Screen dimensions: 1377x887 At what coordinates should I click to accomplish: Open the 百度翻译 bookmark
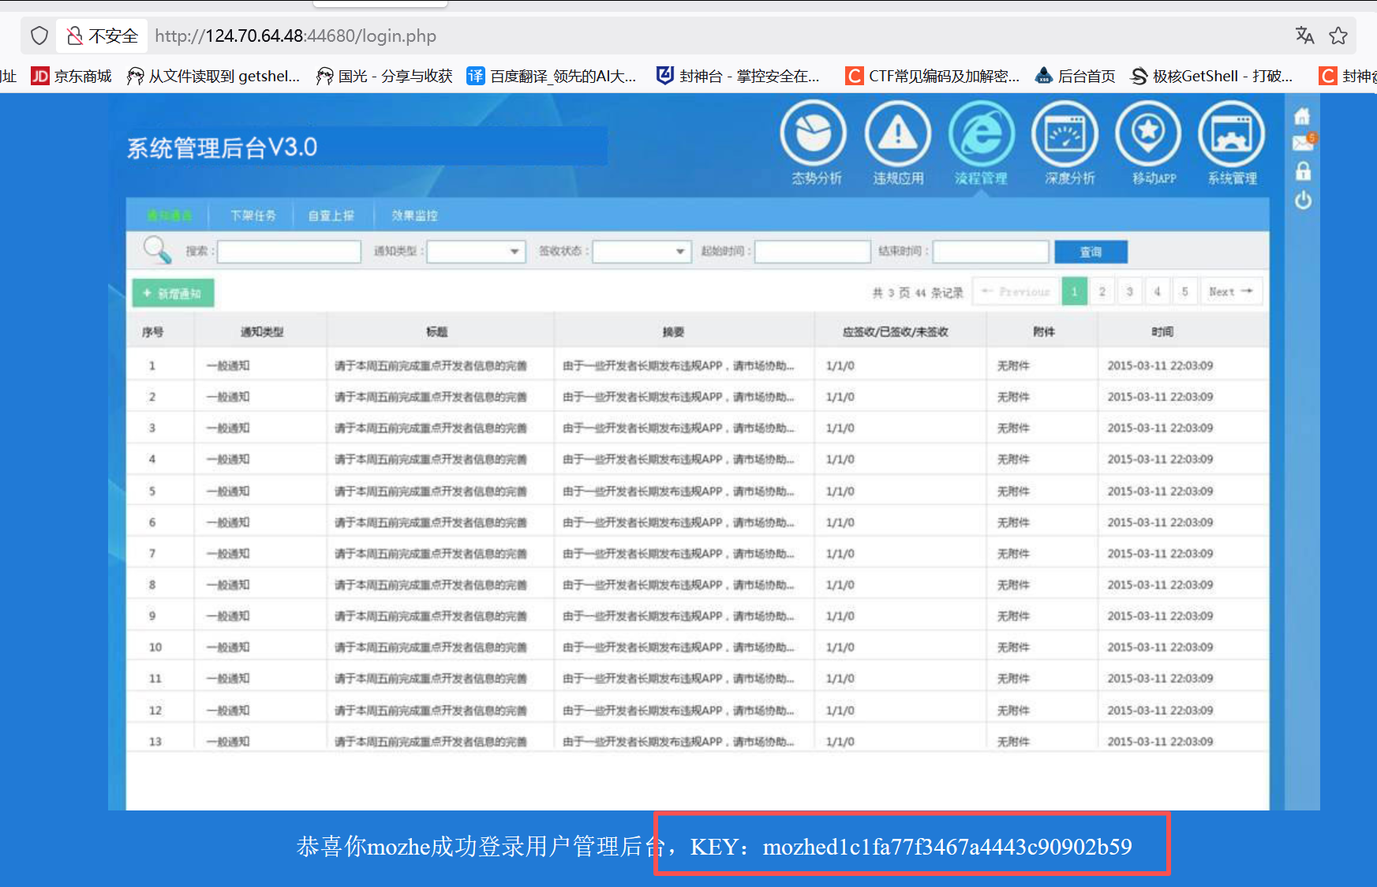point(552,76)
